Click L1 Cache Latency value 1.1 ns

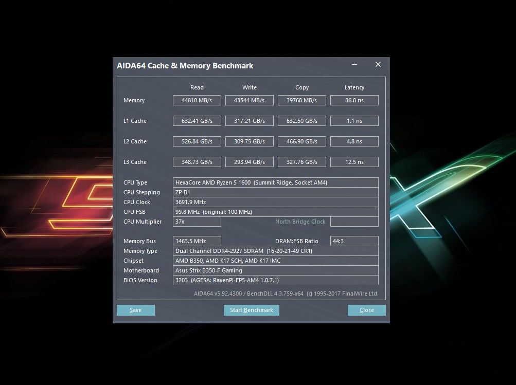[x=354, y=121]
